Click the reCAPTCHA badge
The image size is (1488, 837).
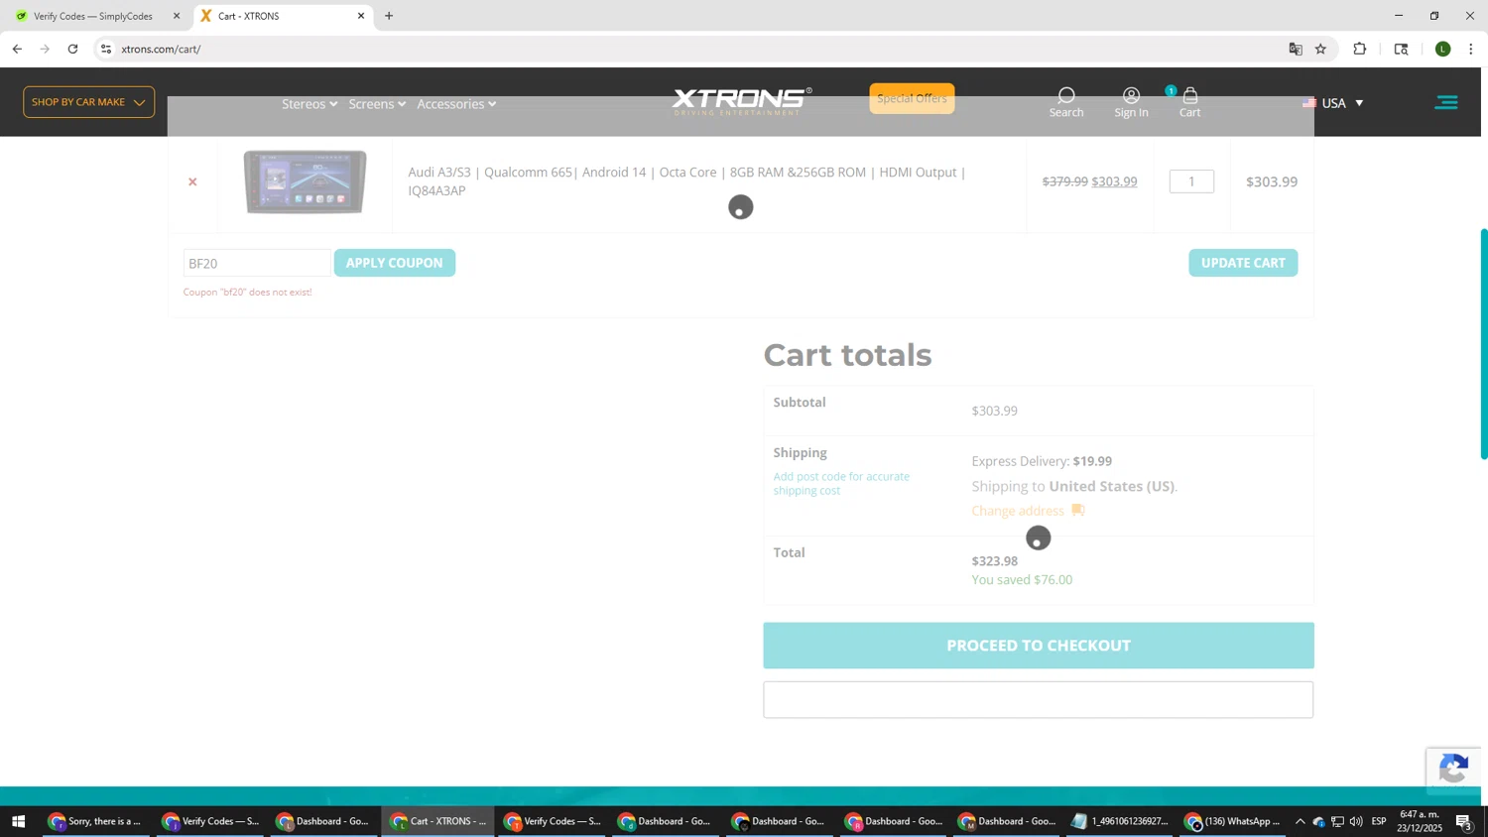point(1453,771)
